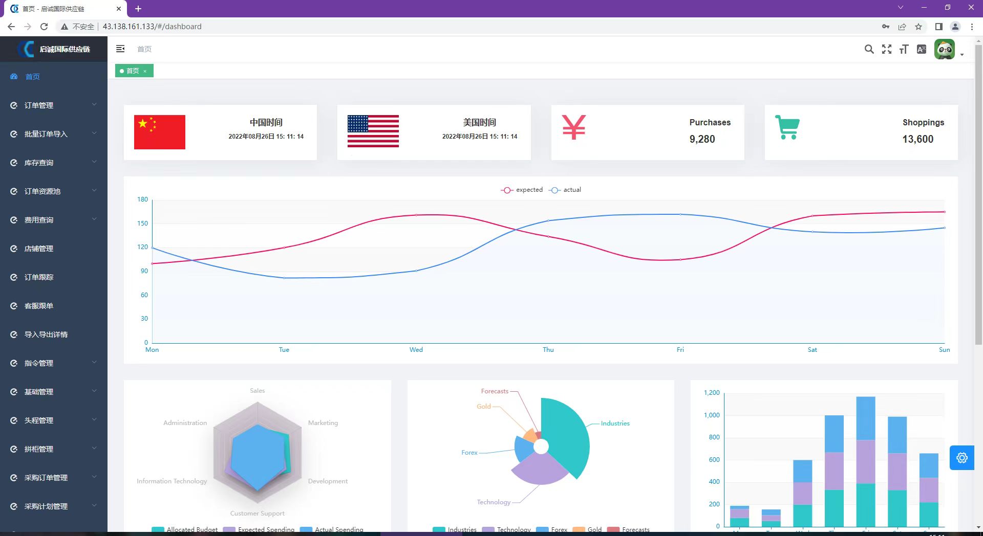Click the 指令管理 sidebar icon

click(x=14, y=363)
